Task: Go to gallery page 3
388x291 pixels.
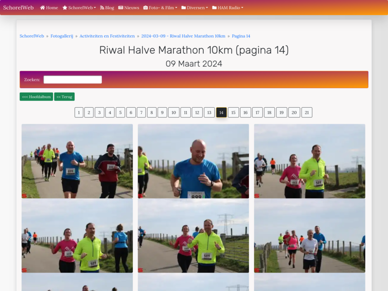Action: [x=99, y=113]
